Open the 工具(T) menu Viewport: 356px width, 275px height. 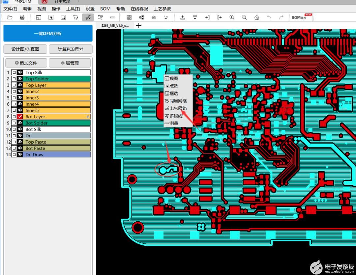(73, 9)
